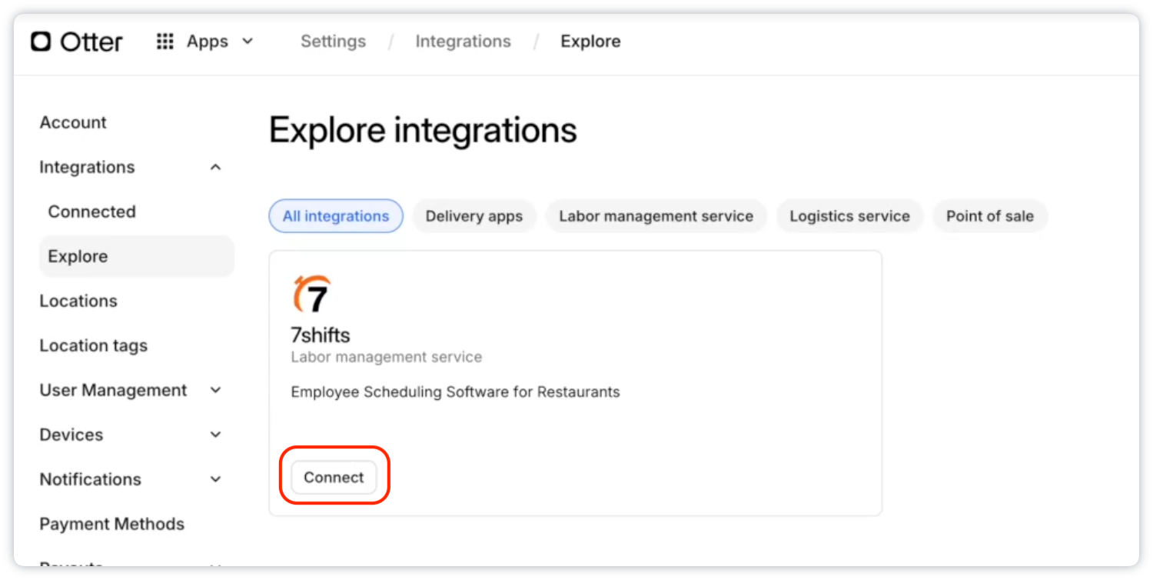Open Location tags in the sidebar
This screenshot has height=580, width=1153.
(x=94, y=346)
